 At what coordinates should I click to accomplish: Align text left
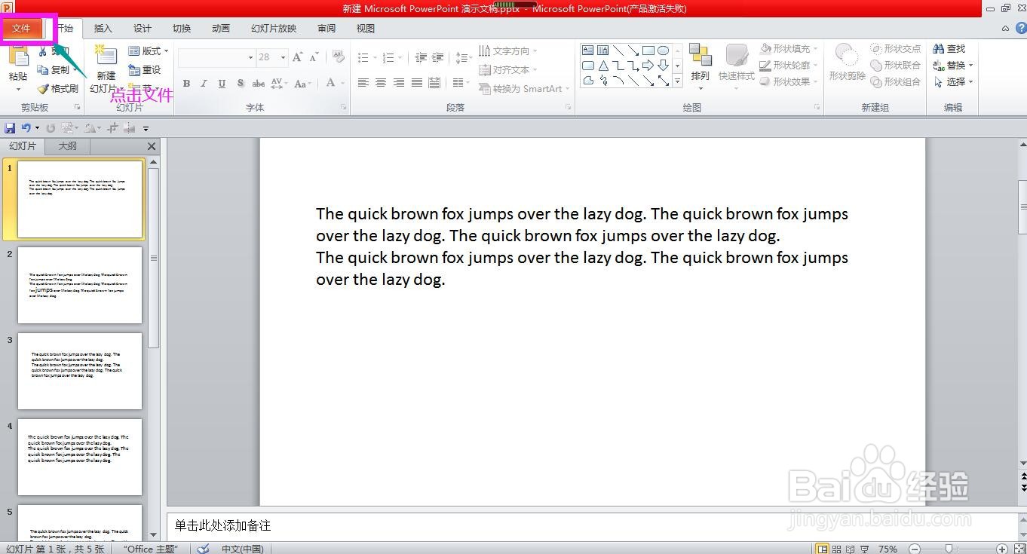[363, 83]
